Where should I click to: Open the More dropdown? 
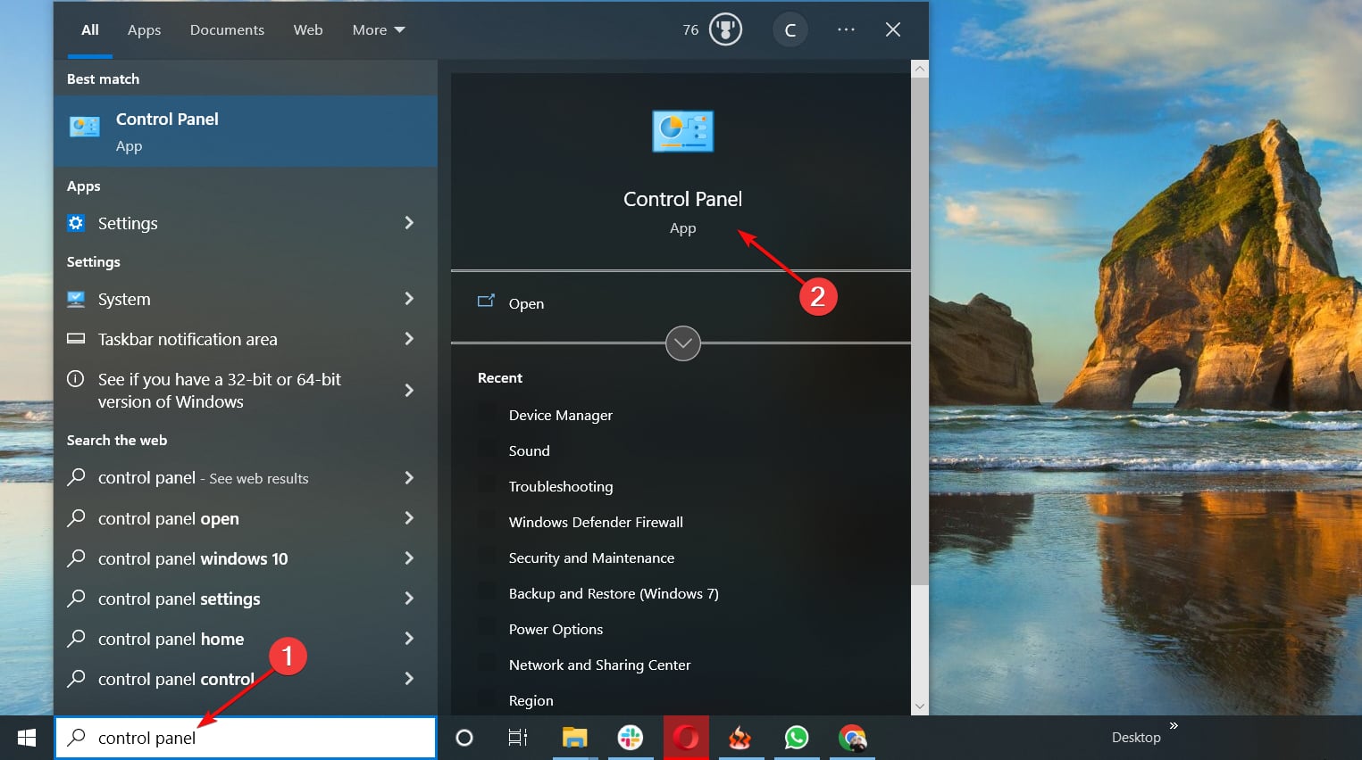pyautogui.click(x=379, y=29)
